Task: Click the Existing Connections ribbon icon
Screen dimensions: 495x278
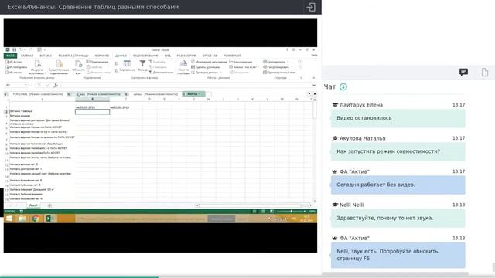Action: coord(59,64)
